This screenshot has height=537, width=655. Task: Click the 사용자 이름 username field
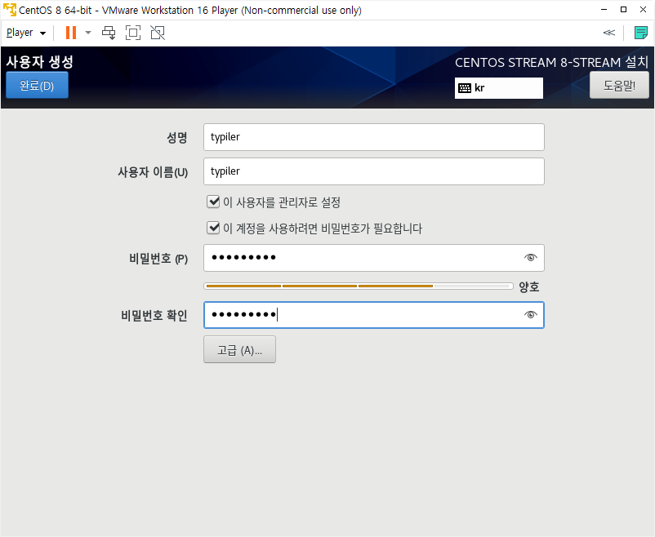374,171
